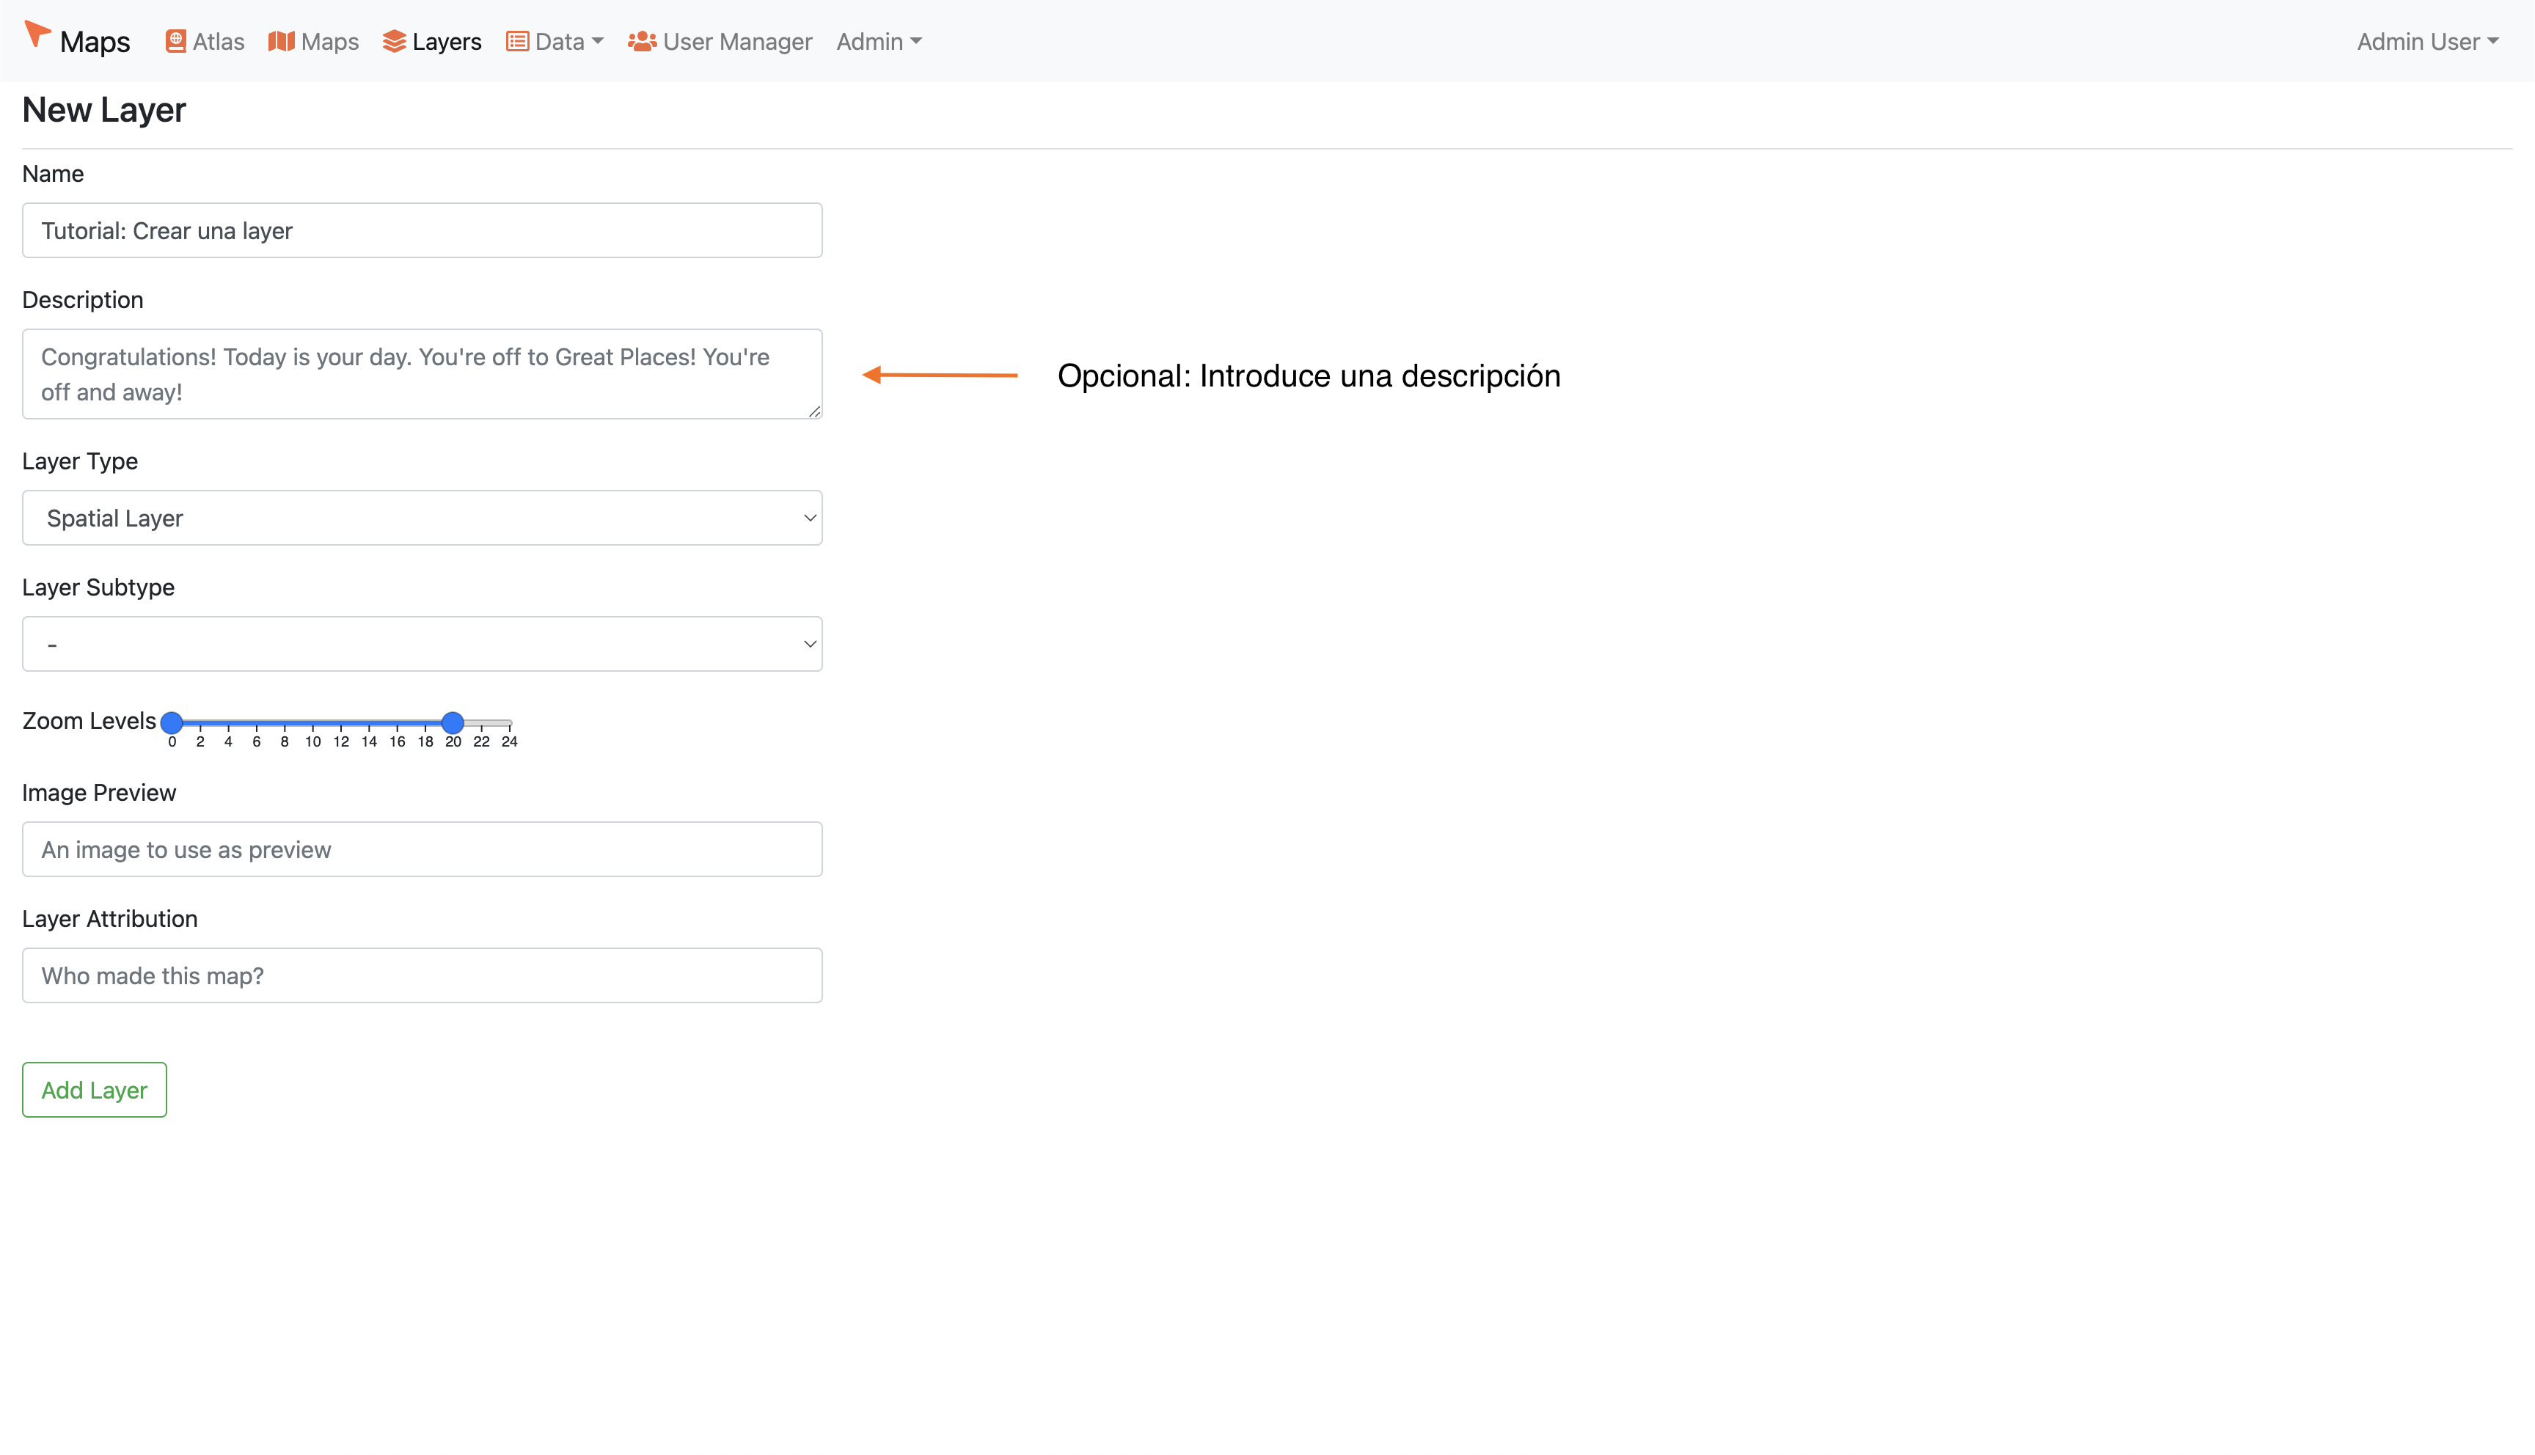Image resolution: width=2535 pixels, height=1455 pixels.
Task: Open User Manager from the navbar
Action: pyautogui.click(x=720, y=41)
